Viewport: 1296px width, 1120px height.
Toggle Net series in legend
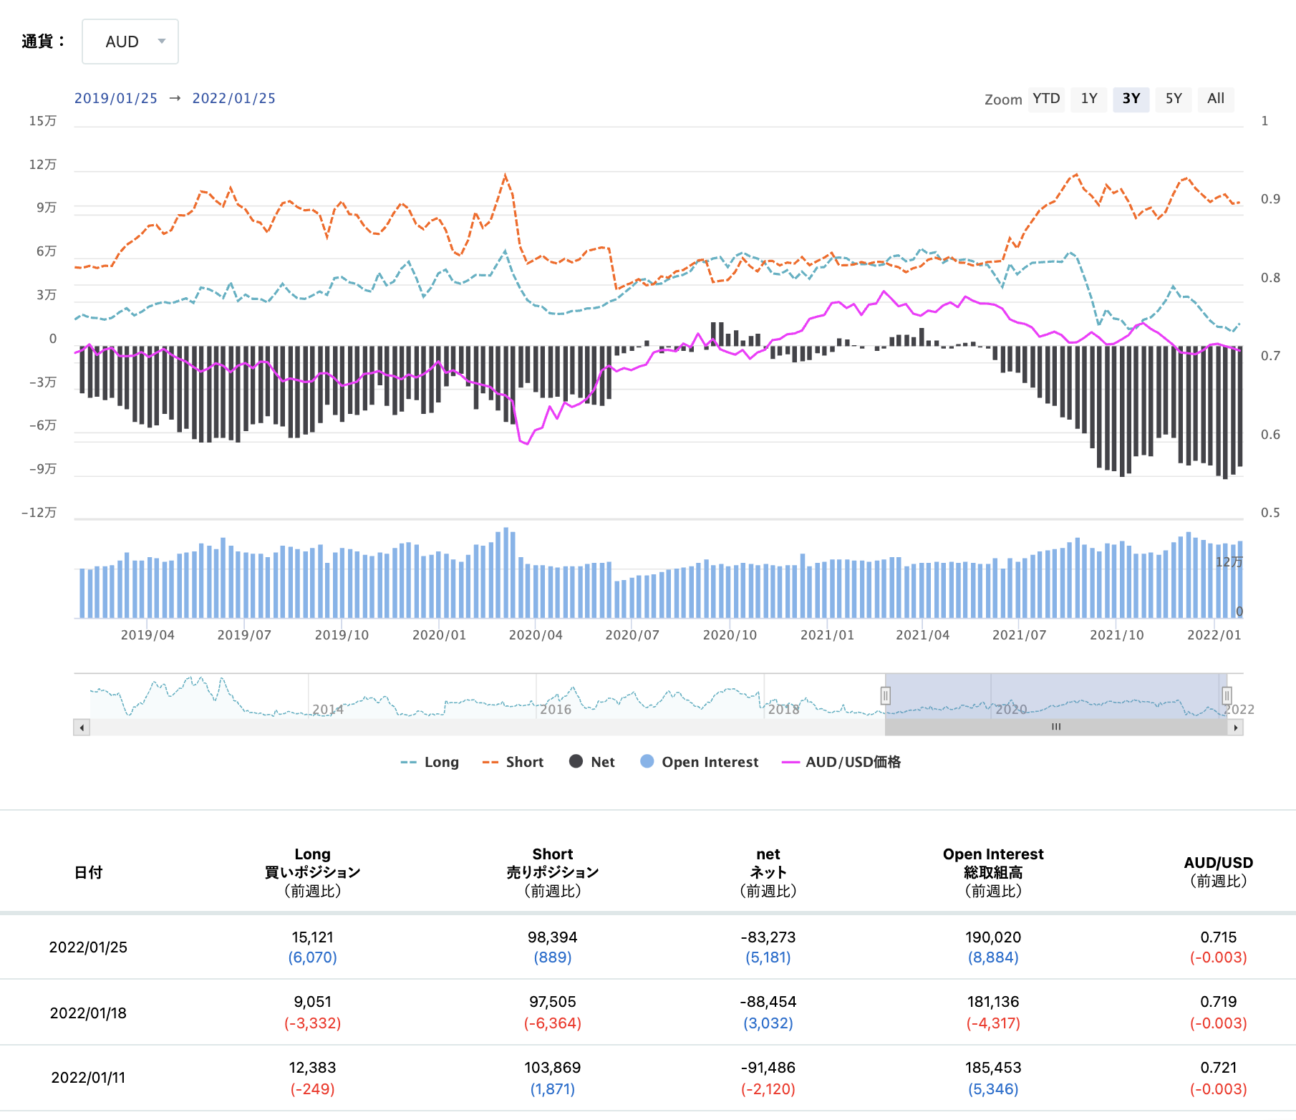pyautogui.click(x=592, y=762)
